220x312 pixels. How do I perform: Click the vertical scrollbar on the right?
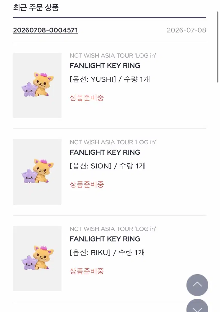tap(217, 47)
